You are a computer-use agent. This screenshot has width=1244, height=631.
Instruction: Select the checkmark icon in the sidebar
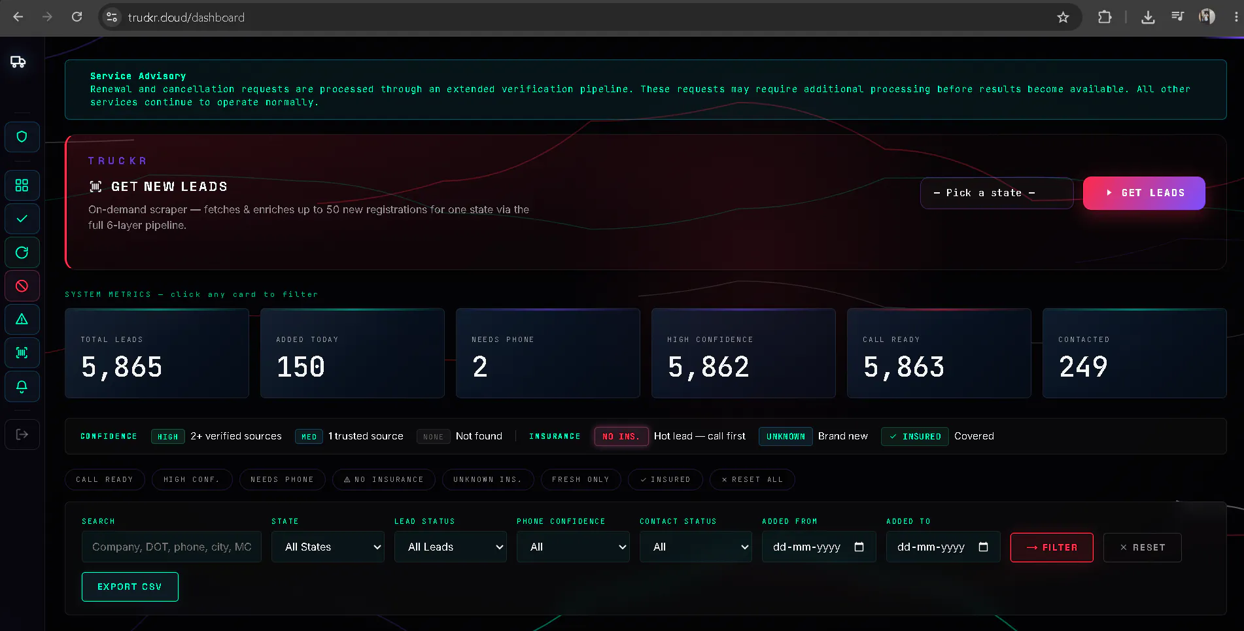point(22,219)
